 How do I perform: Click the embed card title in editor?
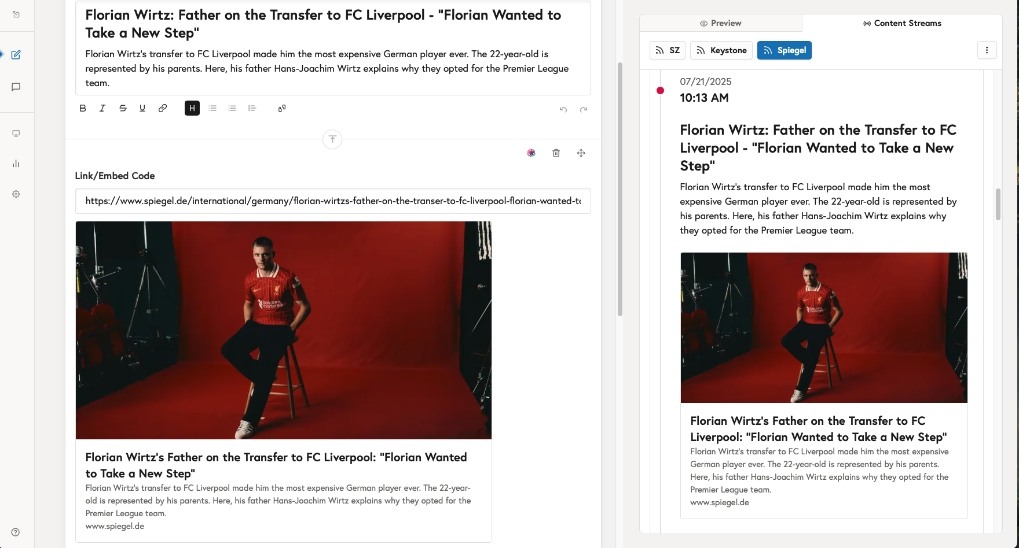[276, 465]
